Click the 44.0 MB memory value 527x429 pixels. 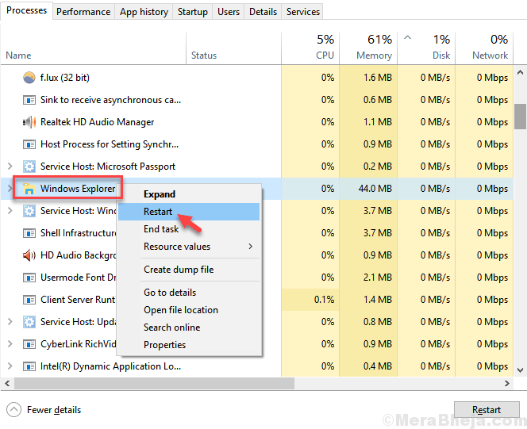[x=375, y=189]
